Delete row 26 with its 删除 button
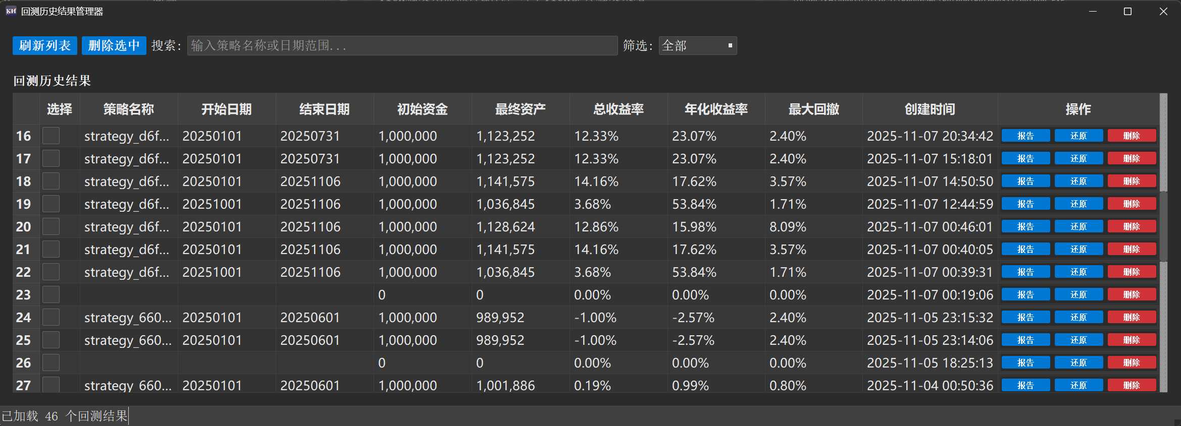1181x426 pixels. 1132,362
